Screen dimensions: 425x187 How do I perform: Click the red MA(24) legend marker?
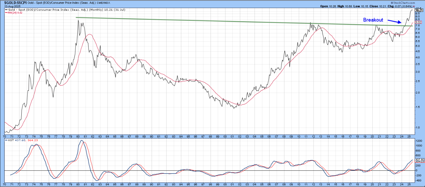(x=7, y=13)
